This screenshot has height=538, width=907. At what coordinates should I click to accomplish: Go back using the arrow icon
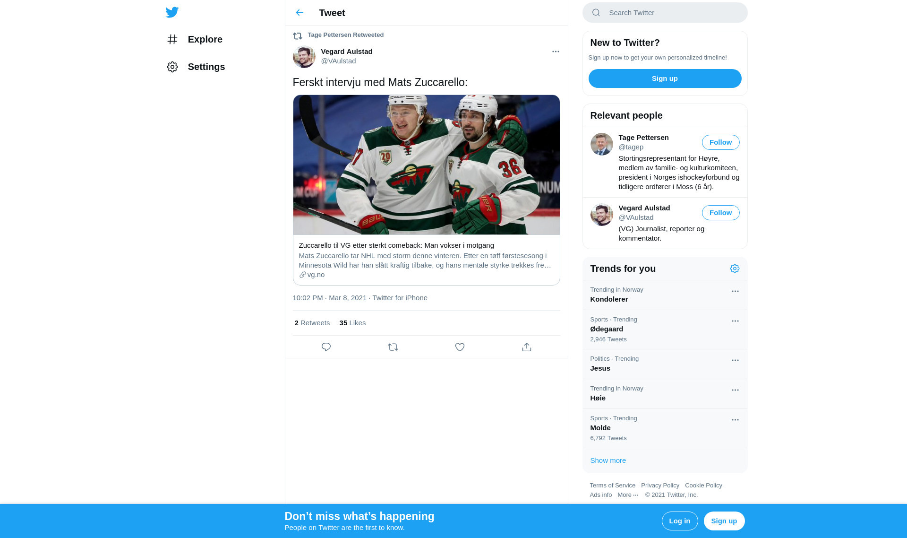pos(299,13)
